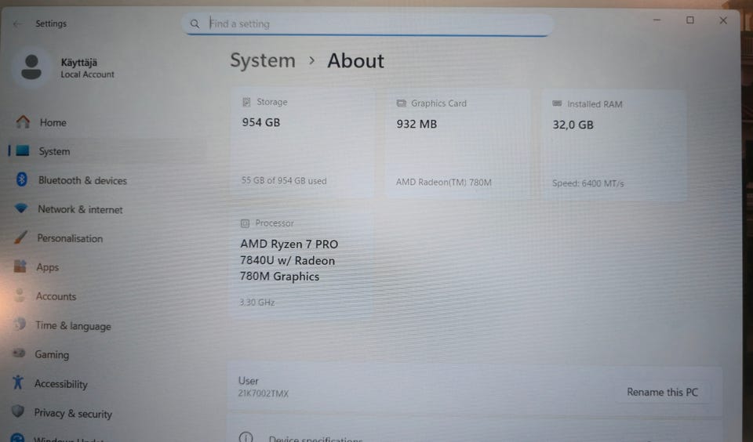This screenshot has width=753, height=442.
Task: Click the back arrow in Settings
Action: pos(18,24)
